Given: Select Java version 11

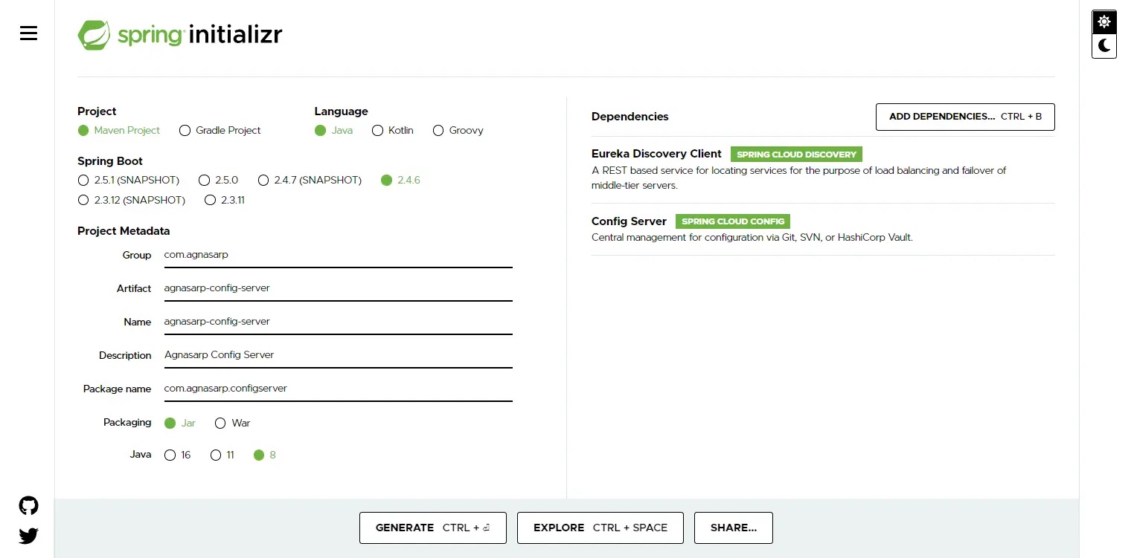Looking at the screenshot, I should click(222, 455).
